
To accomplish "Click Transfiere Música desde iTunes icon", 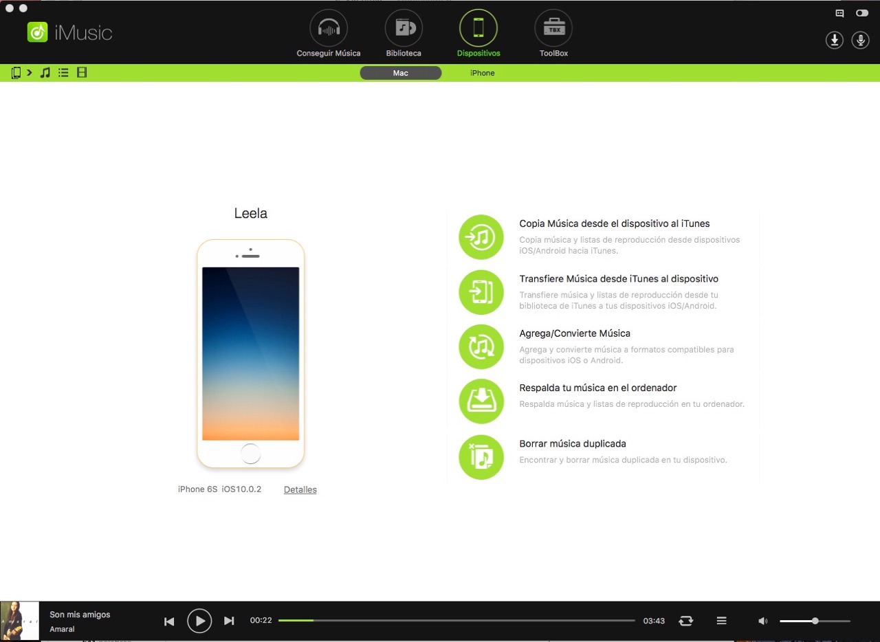I will pyautogui.click(x=481, y=292).
